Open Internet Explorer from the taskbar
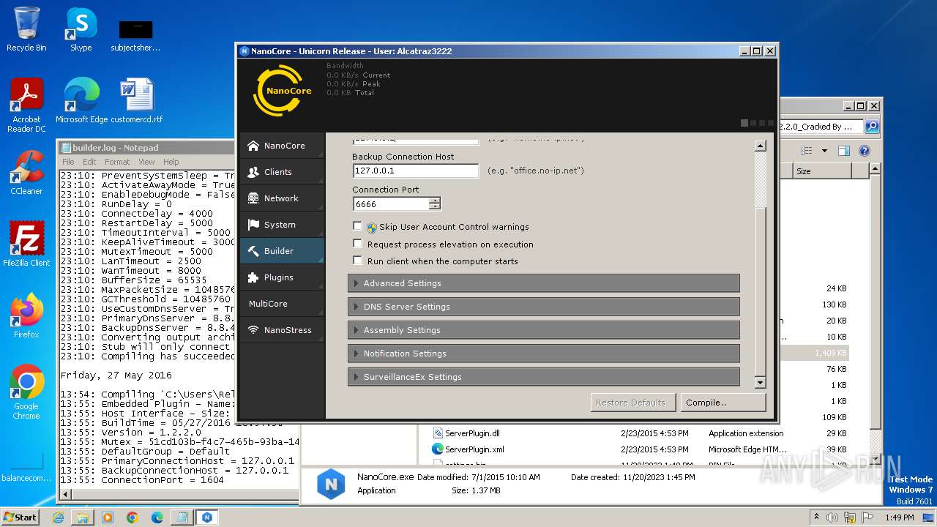Screen dimensions: 937x527 58,517
